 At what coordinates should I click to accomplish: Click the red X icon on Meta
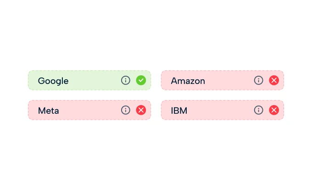tap(141, 110)
